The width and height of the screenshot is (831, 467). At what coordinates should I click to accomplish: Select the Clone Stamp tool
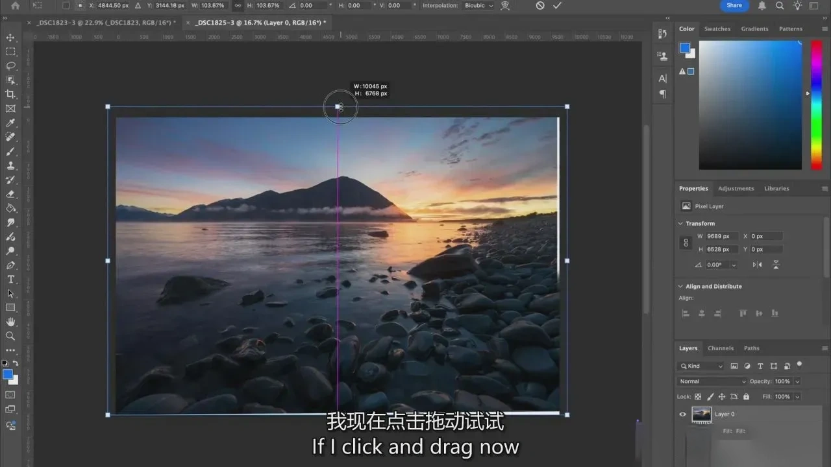coord(10,166)
